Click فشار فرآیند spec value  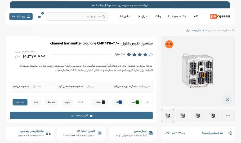pyautogui.click(x=21, y=87)
